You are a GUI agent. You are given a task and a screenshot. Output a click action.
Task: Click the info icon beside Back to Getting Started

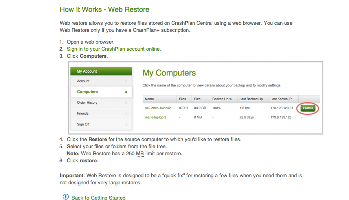pyautogui.click(x=66, y=197)
